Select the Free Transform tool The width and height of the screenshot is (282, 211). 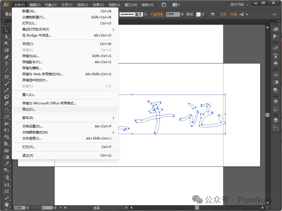[7, 130]
